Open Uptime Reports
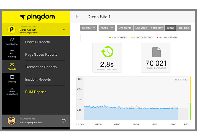Screen dimensions: 197x140 37,42
